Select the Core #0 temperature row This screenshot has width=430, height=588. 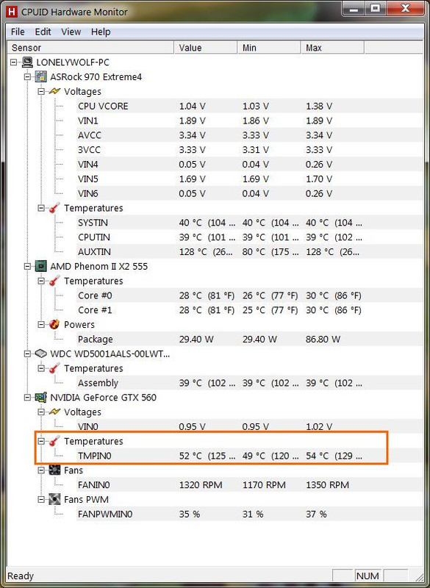point(248,295)
